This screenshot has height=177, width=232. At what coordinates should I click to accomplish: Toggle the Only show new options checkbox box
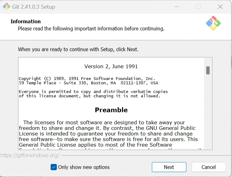tap(54, 167)
